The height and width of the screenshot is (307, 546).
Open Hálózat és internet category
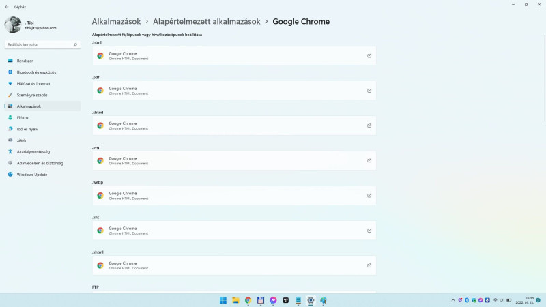pos(42,83)
